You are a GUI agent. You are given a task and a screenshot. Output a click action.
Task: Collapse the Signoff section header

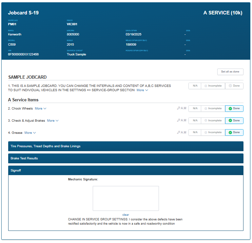[x=126, y=171]
